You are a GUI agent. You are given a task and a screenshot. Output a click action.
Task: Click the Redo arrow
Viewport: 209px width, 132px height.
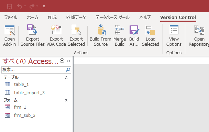point(32,6)
